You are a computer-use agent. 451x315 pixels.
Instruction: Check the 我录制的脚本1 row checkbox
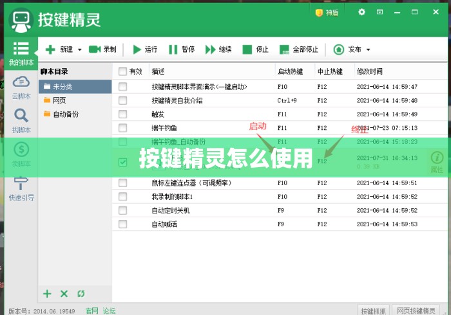coord(123,197)
